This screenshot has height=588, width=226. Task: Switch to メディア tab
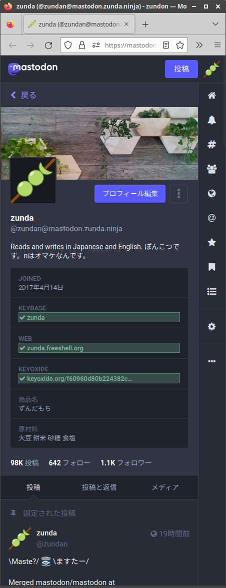(x=165, y=487)
